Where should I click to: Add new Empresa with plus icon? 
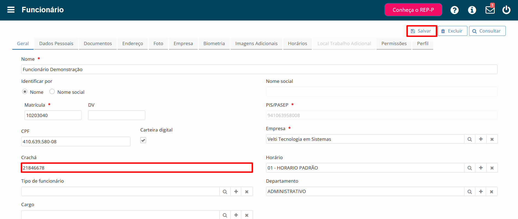coord(481,139)
